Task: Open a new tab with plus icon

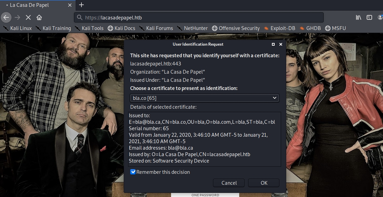Action: [81, 5]
